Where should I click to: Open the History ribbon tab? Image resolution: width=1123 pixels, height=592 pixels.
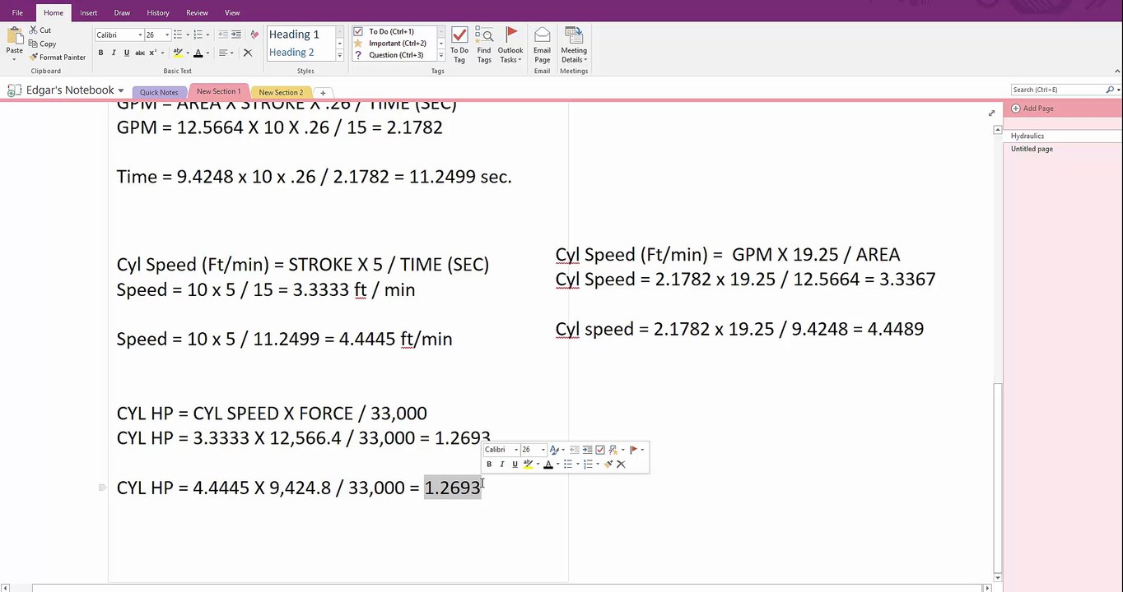[158, 12]
